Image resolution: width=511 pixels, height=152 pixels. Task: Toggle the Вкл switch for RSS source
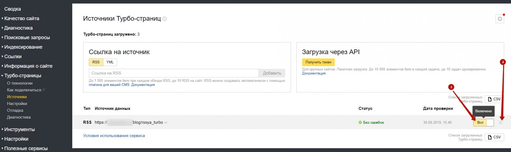(483, 123)
